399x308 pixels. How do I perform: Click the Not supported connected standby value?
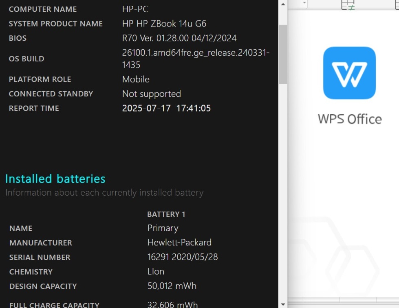(151, 94)
